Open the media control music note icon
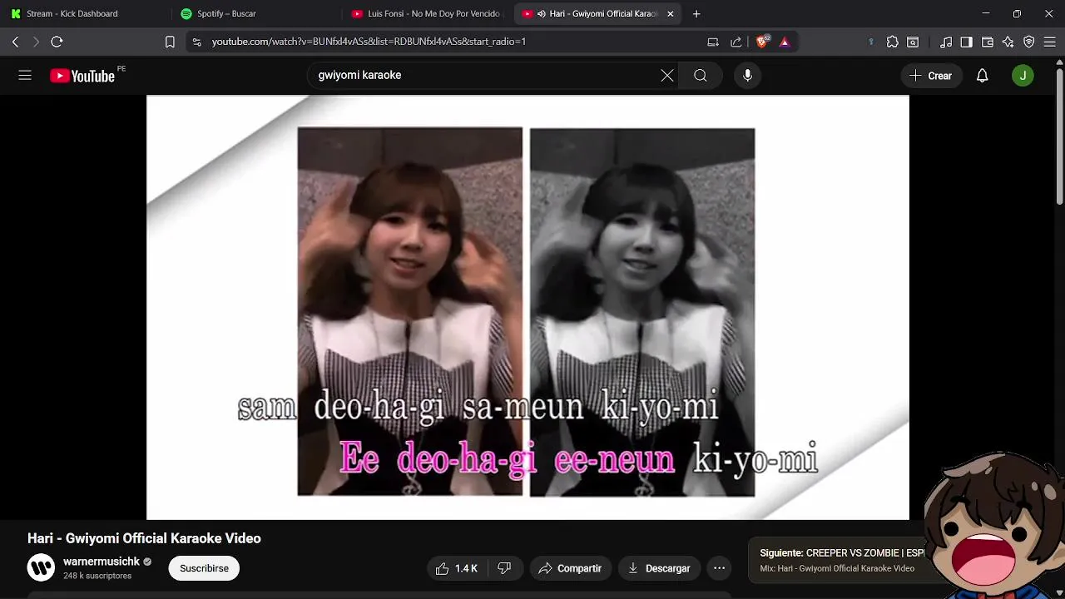This screenshot has width=1065, height=599. pyautogui.click(x=946, y=42)
